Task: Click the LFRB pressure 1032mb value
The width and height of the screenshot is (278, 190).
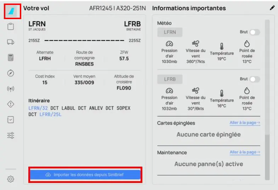Action: [169, 109]
